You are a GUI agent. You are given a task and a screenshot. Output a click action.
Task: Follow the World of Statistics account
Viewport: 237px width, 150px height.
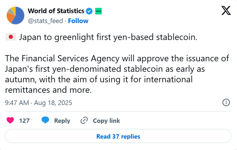78,21
